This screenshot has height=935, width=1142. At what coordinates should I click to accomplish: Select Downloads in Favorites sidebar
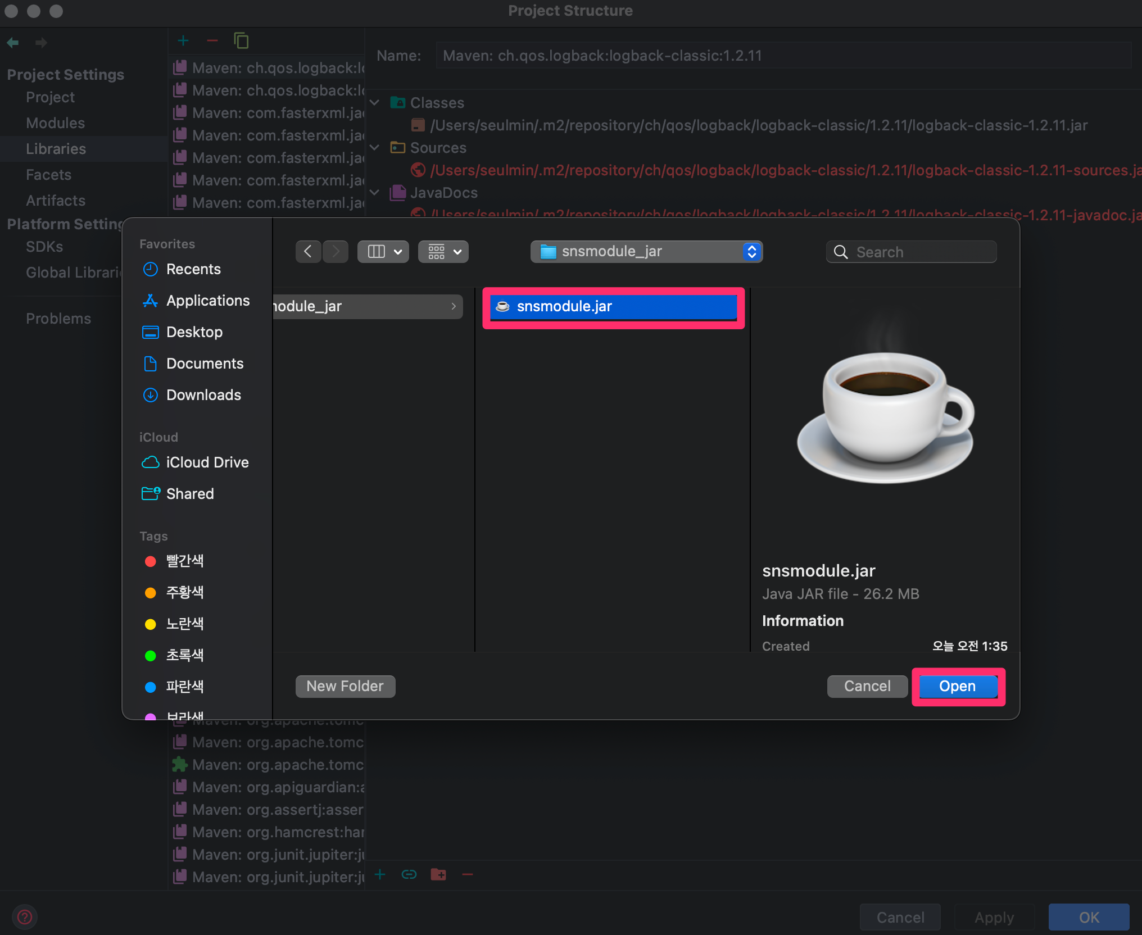[203, 395]
